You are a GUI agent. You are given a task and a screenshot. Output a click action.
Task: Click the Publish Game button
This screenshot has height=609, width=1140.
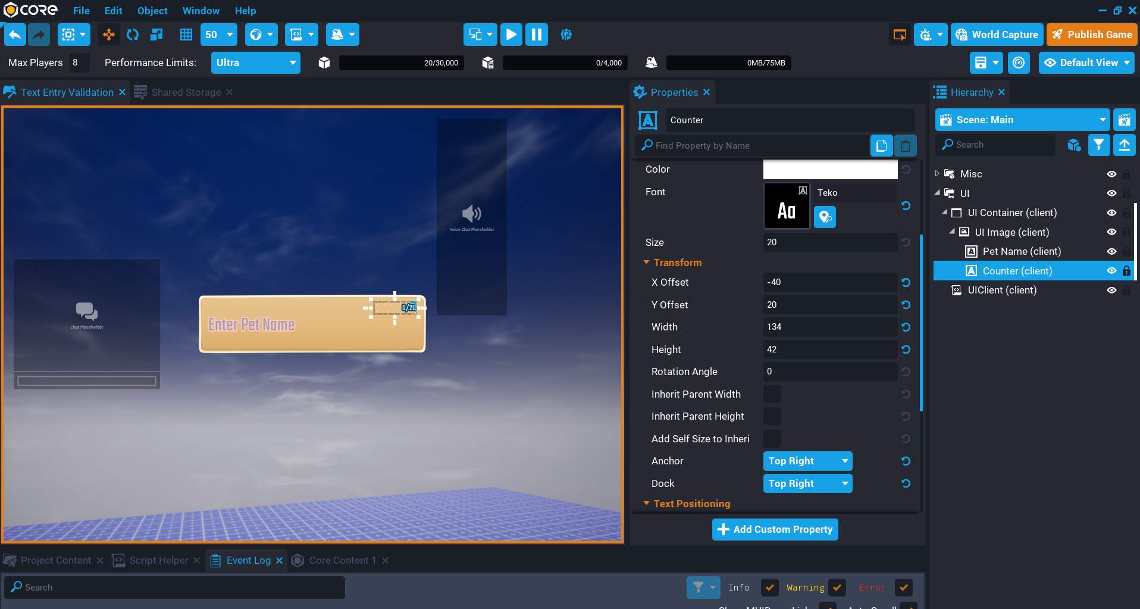pyautogui.click(x=1092, y=35)
